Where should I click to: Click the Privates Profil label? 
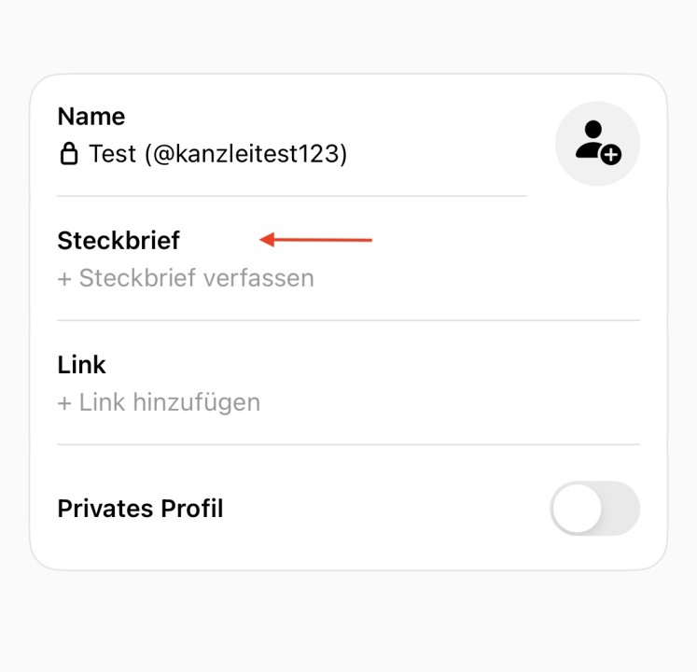click(x=140, y=509)
